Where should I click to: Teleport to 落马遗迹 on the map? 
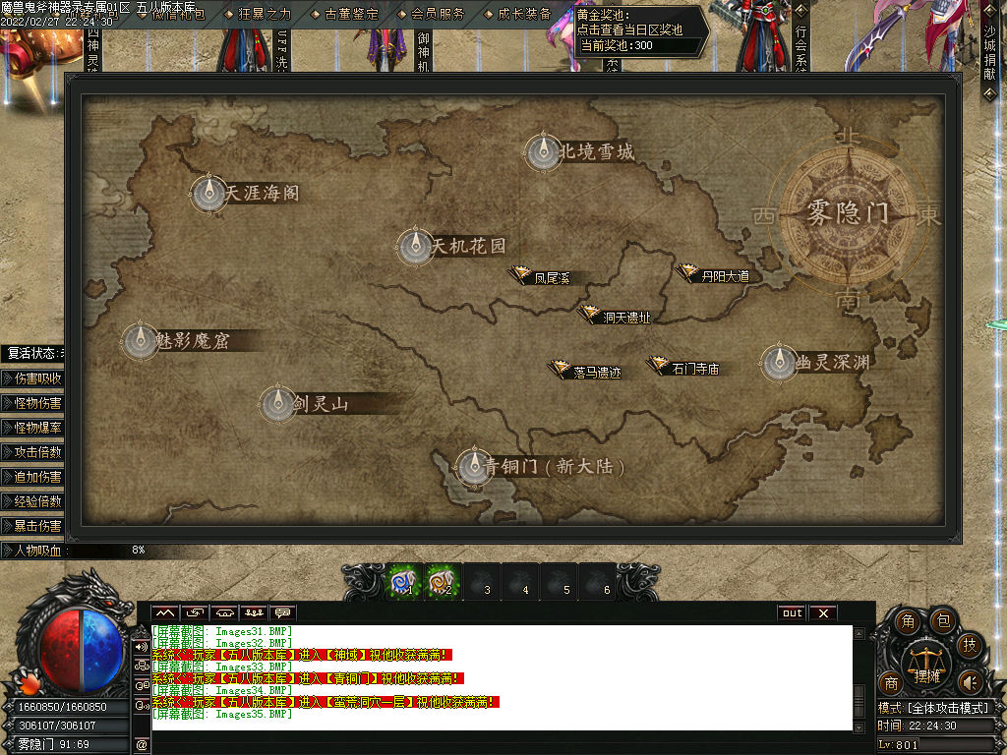point(585,371)
